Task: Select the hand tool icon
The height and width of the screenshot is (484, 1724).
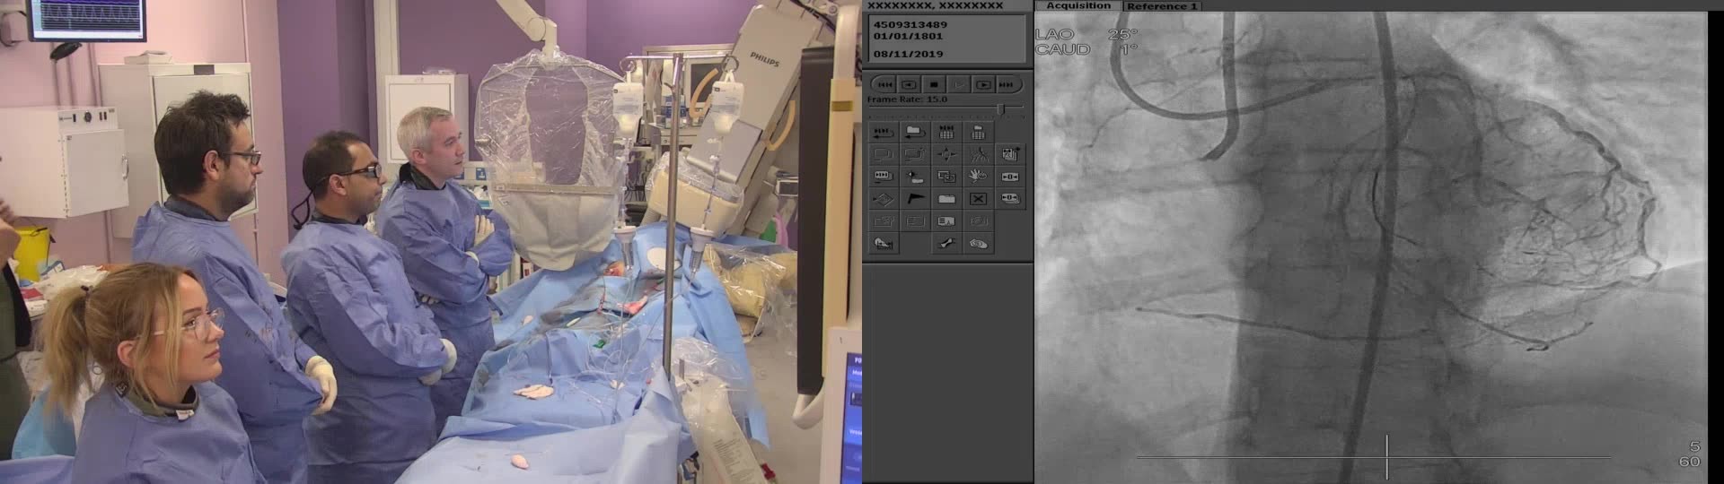Action: click(978, 176)
